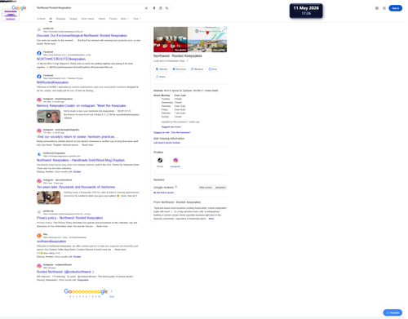408x319 pixels.
Task: Play the Ten years later video thumbnail
Action: 49,197
